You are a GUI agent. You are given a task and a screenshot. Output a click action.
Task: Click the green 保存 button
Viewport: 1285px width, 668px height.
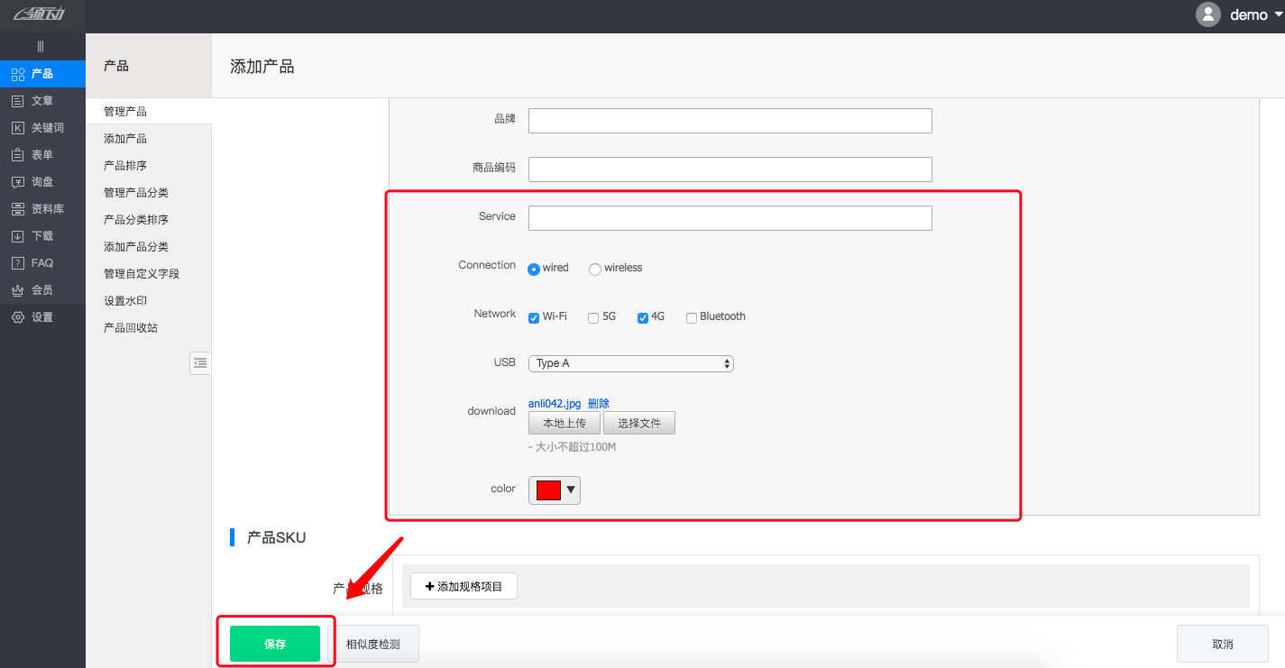click(x=275, y=644)
